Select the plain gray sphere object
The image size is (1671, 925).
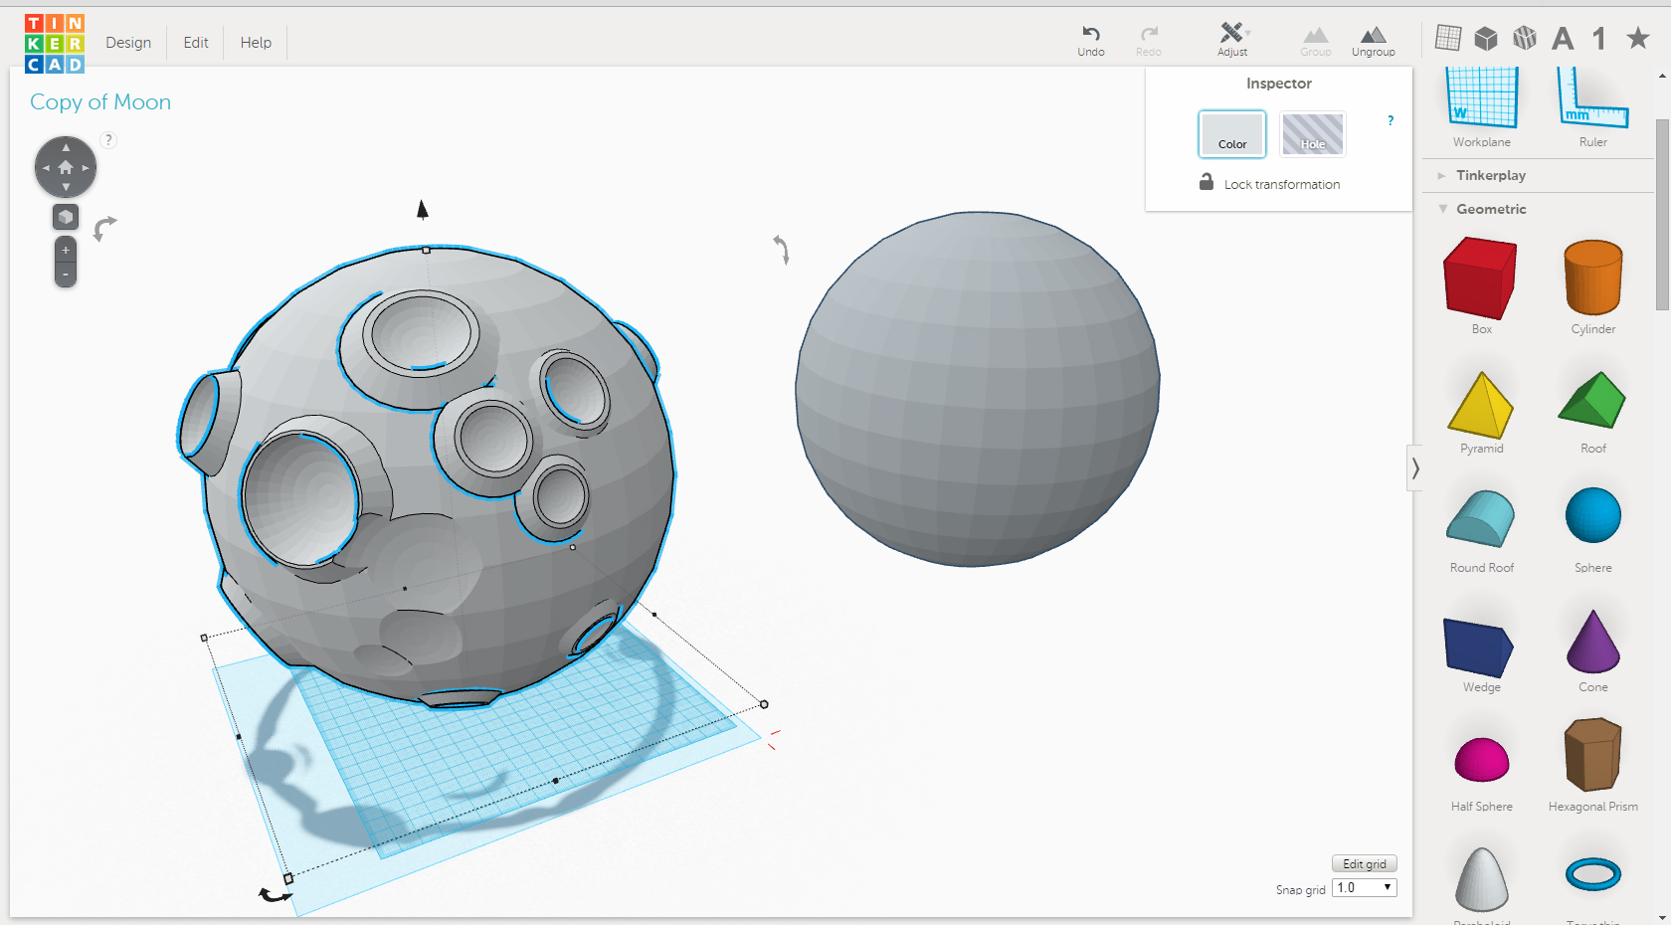click(x=977, y=389)
